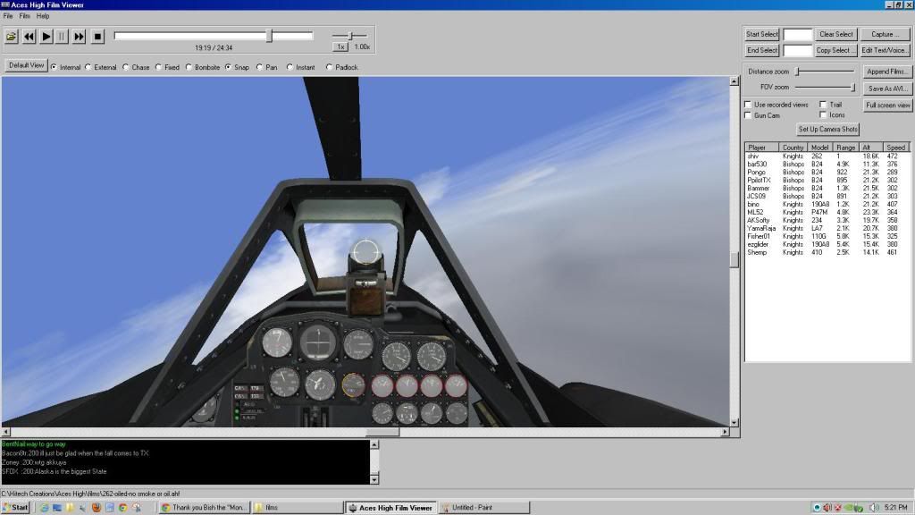Toggle the Trail checkbox
The height and width of the screenshot is (515, 915).
tap(823, 105)
